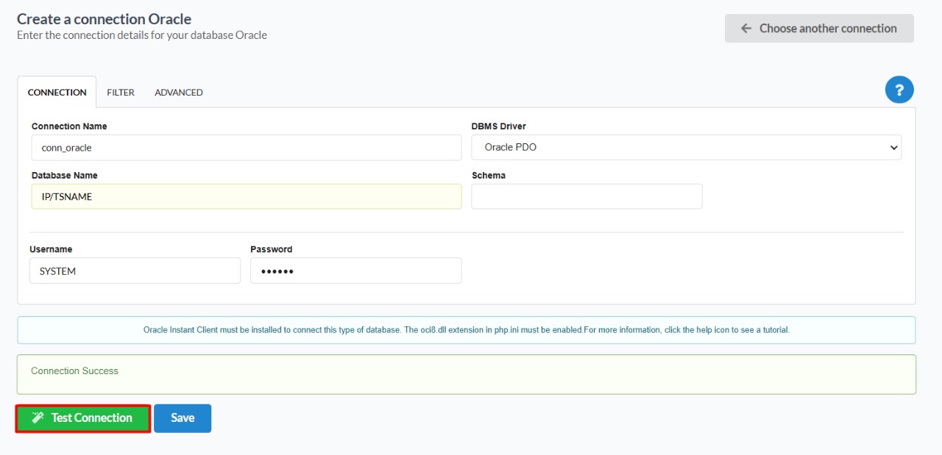Switch to the FILTER tab
This screenshot has height=455, width=942.
(121, 93)
